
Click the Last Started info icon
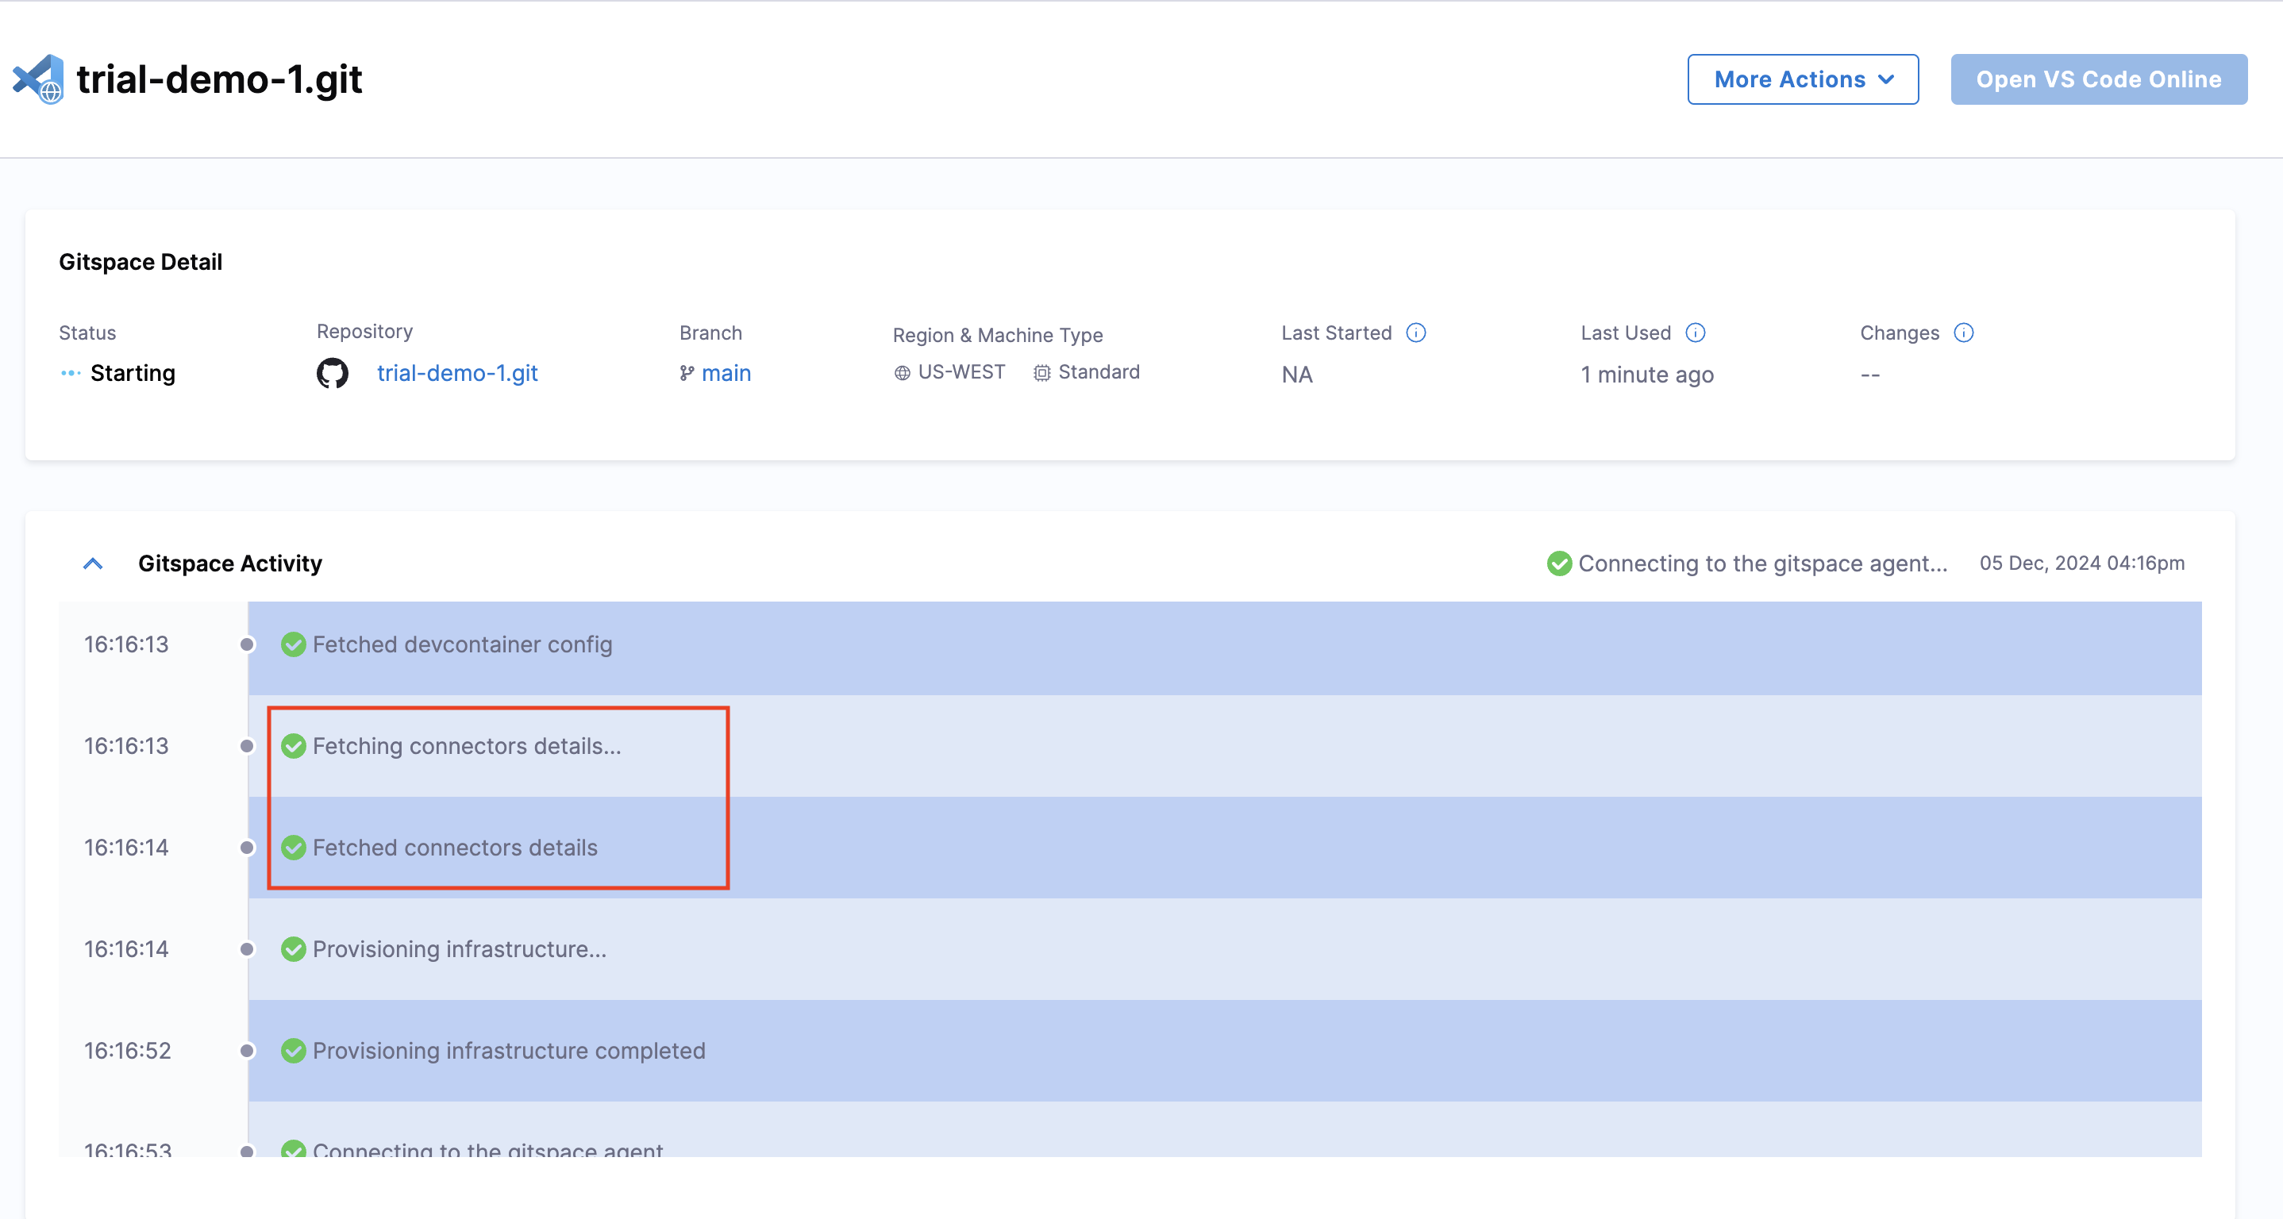pos(1416,333)
